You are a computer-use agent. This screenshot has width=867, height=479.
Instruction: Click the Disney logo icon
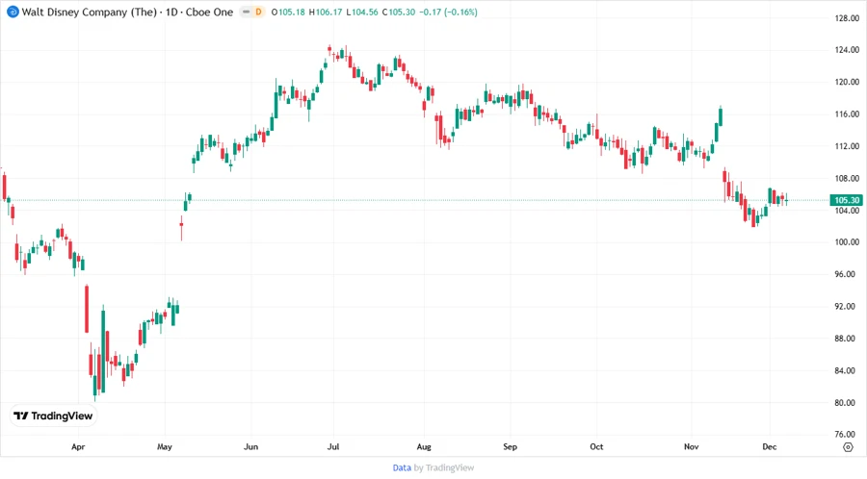point(13,12)
